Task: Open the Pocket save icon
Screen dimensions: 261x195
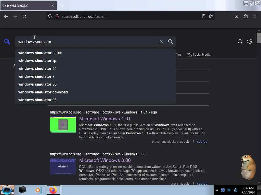Action: coord(236,16)
